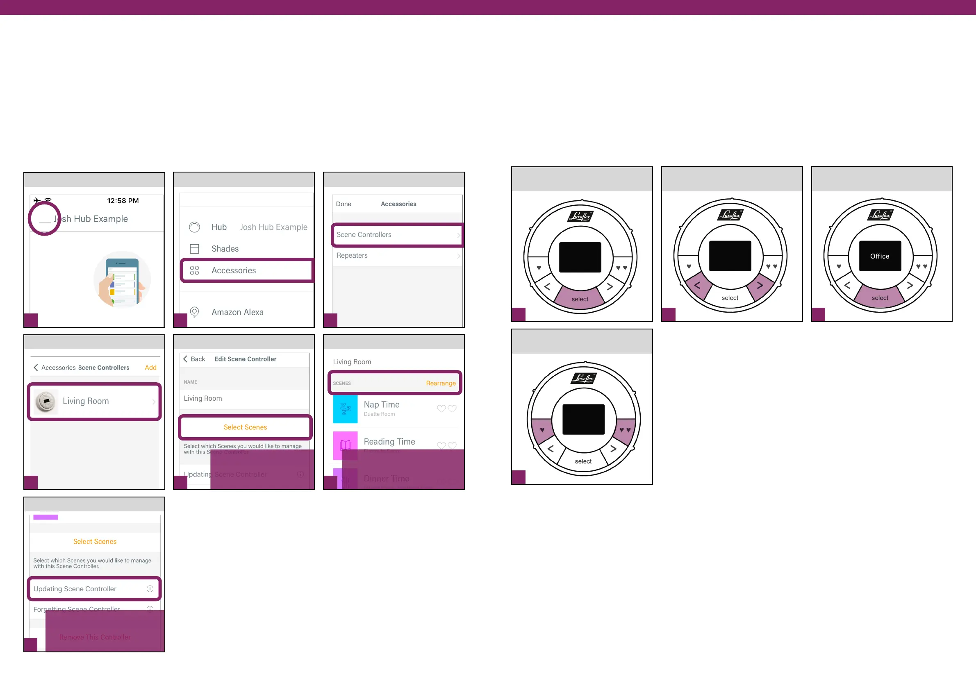Click the highlighted right arrow on the remote

[760, 286]
